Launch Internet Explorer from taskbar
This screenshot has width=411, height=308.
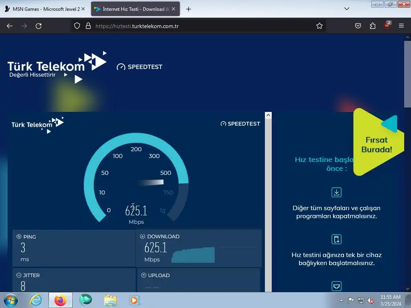(x=35, y=300)
